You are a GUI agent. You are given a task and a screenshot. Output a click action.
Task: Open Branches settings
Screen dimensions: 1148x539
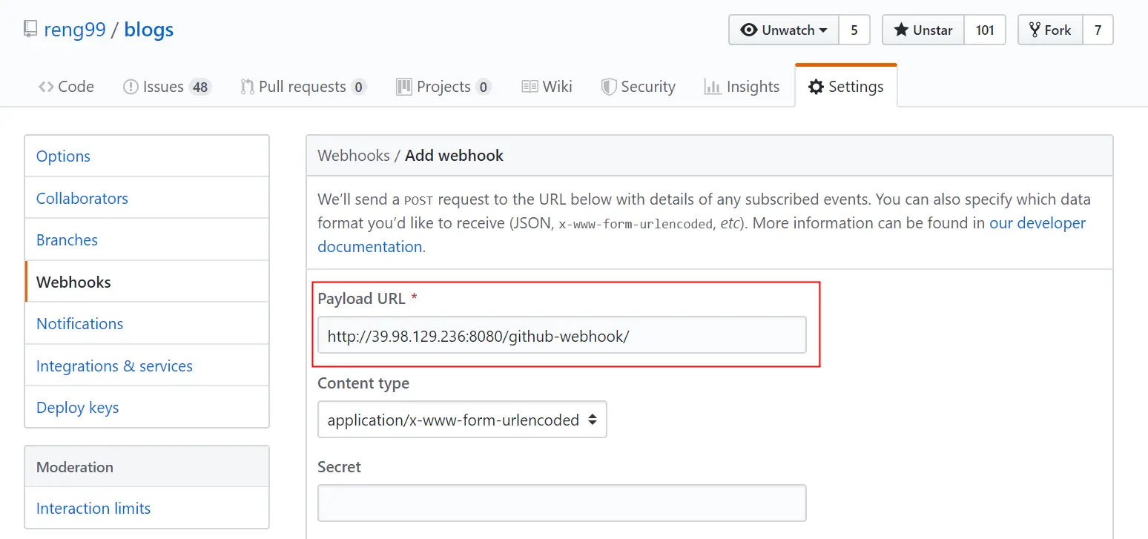pyautogui.click(x=147, y=239)
